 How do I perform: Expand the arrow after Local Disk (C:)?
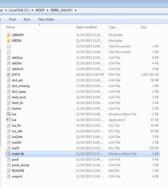(x=33, y=10)
